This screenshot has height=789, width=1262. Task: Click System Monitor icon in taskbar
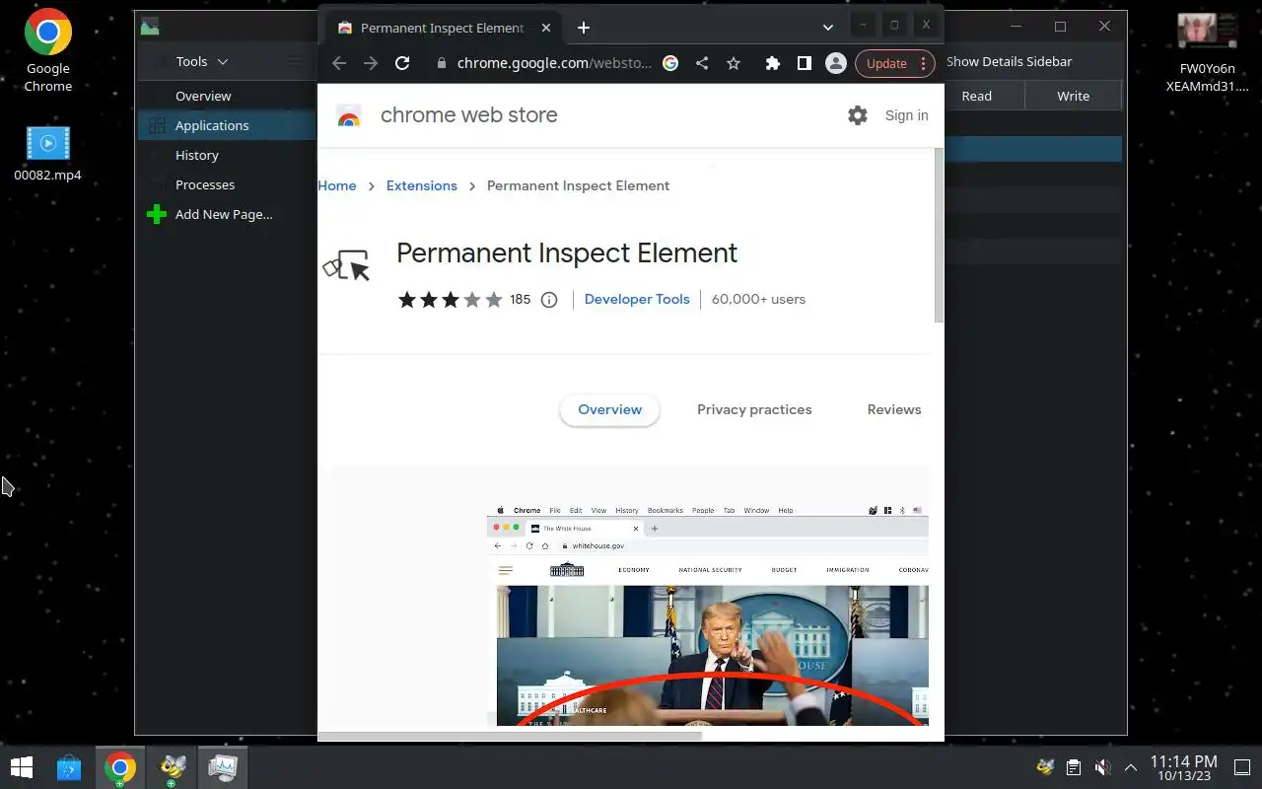click(223, 766)
